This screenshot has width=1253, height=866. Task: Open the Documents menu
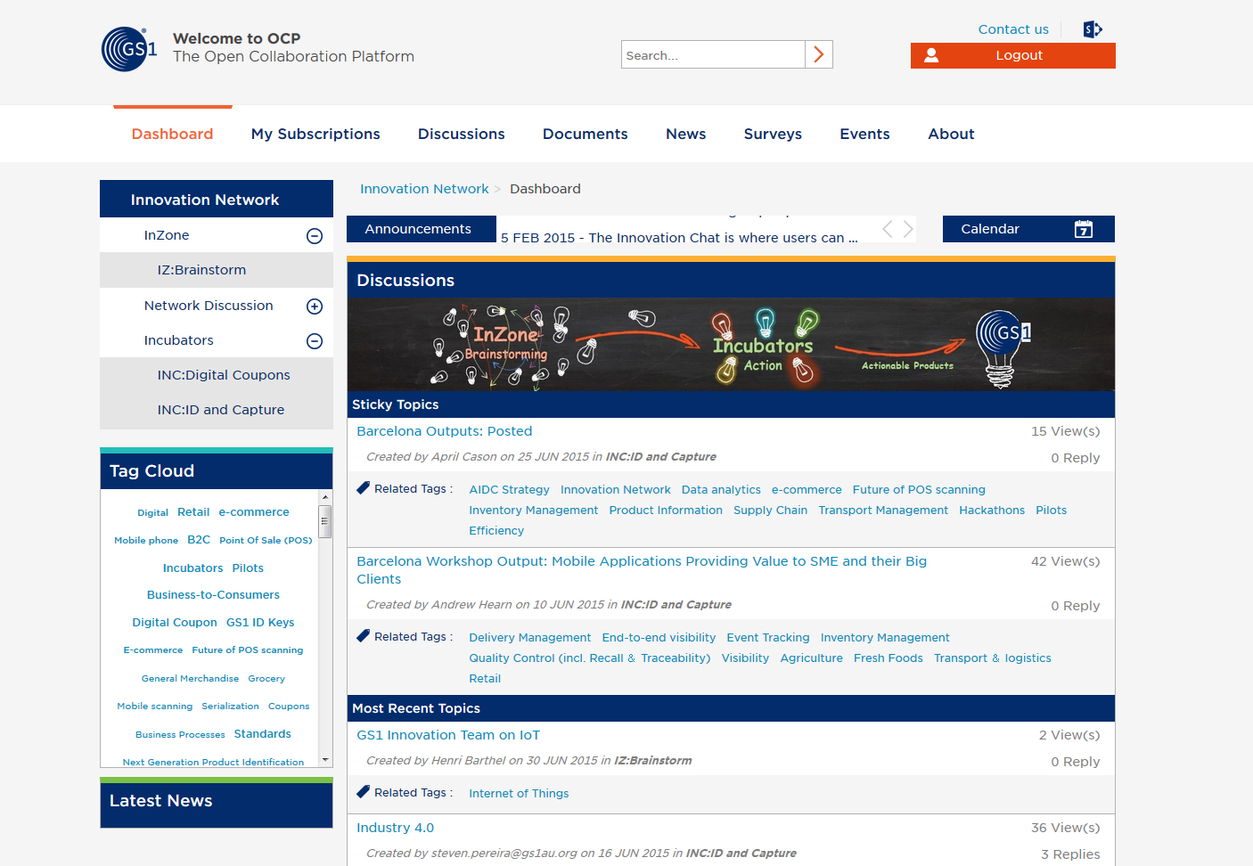pyautogui.click(x=586, y=134)
